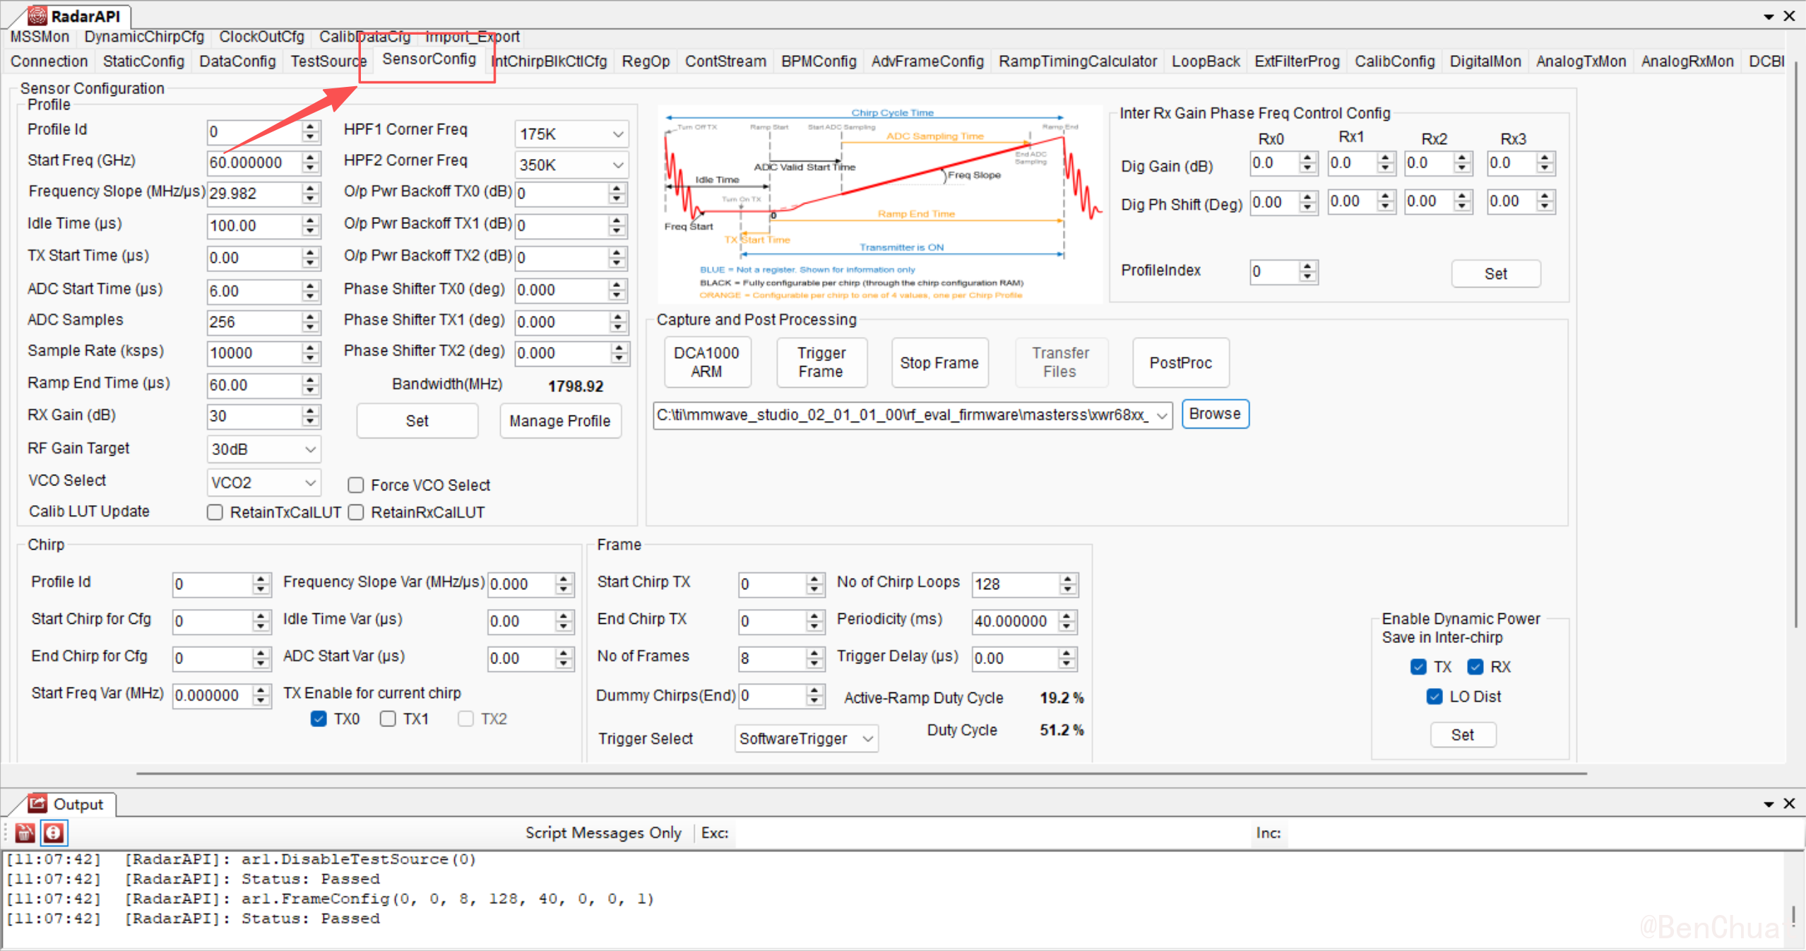This screenshot has width=1806, height=951.
Task: Open the Output panel position arrow menu
Action: 1769,804
